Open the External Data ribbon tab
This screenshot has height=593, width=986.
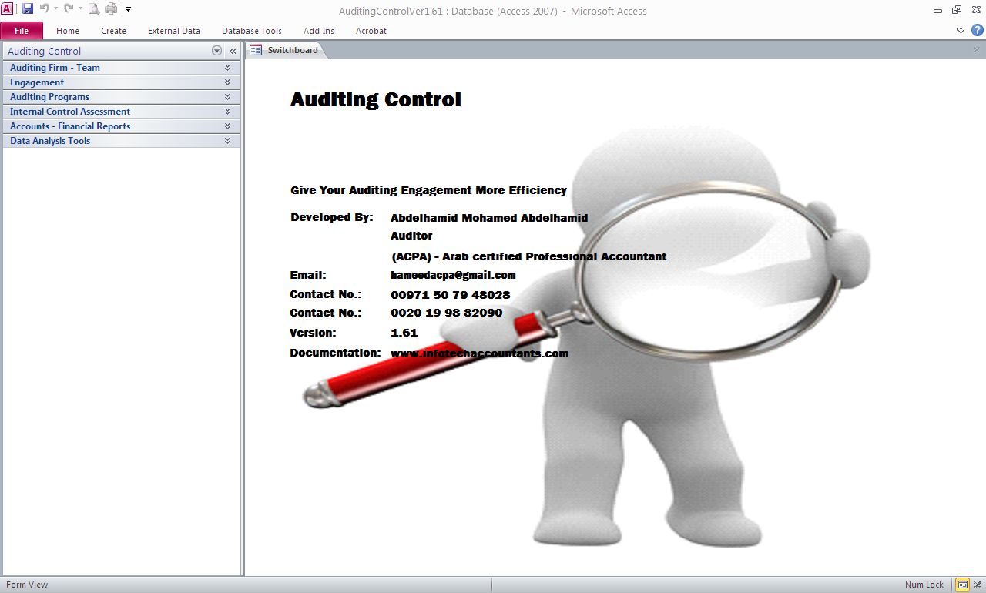coord(174,31)
